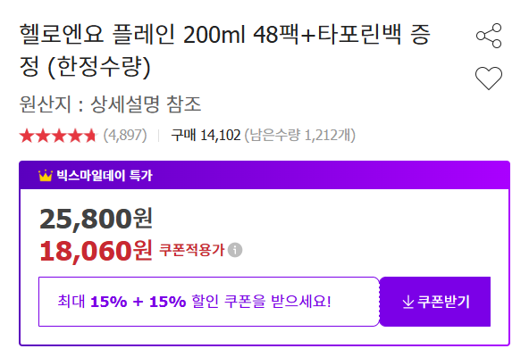The width and height of the screenshot is (529, 357).
Task: Click the 구매 14,102 purchase count
Action: 206,135
